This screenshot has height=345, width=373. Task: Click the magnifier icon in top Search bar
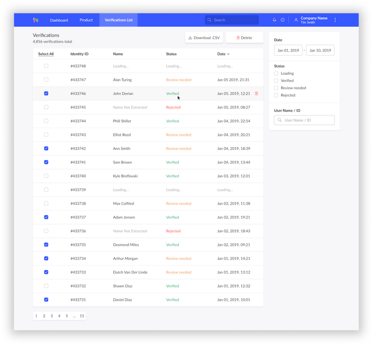(x=210, y=20)
